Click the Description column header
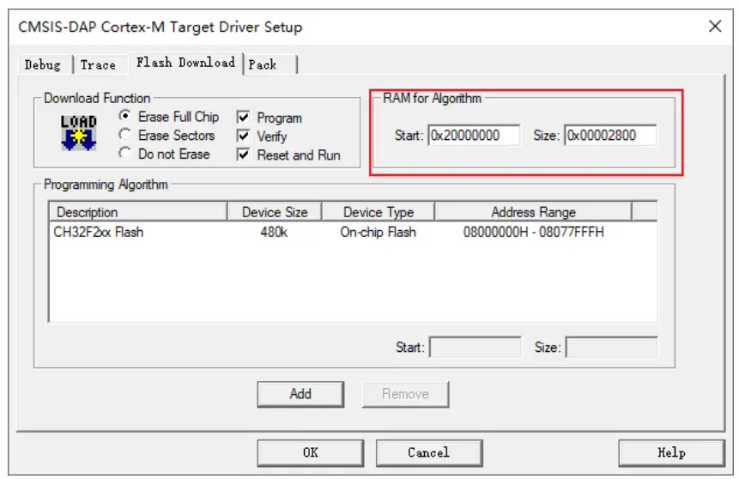 pyautogui.click(x=138, y=212)
